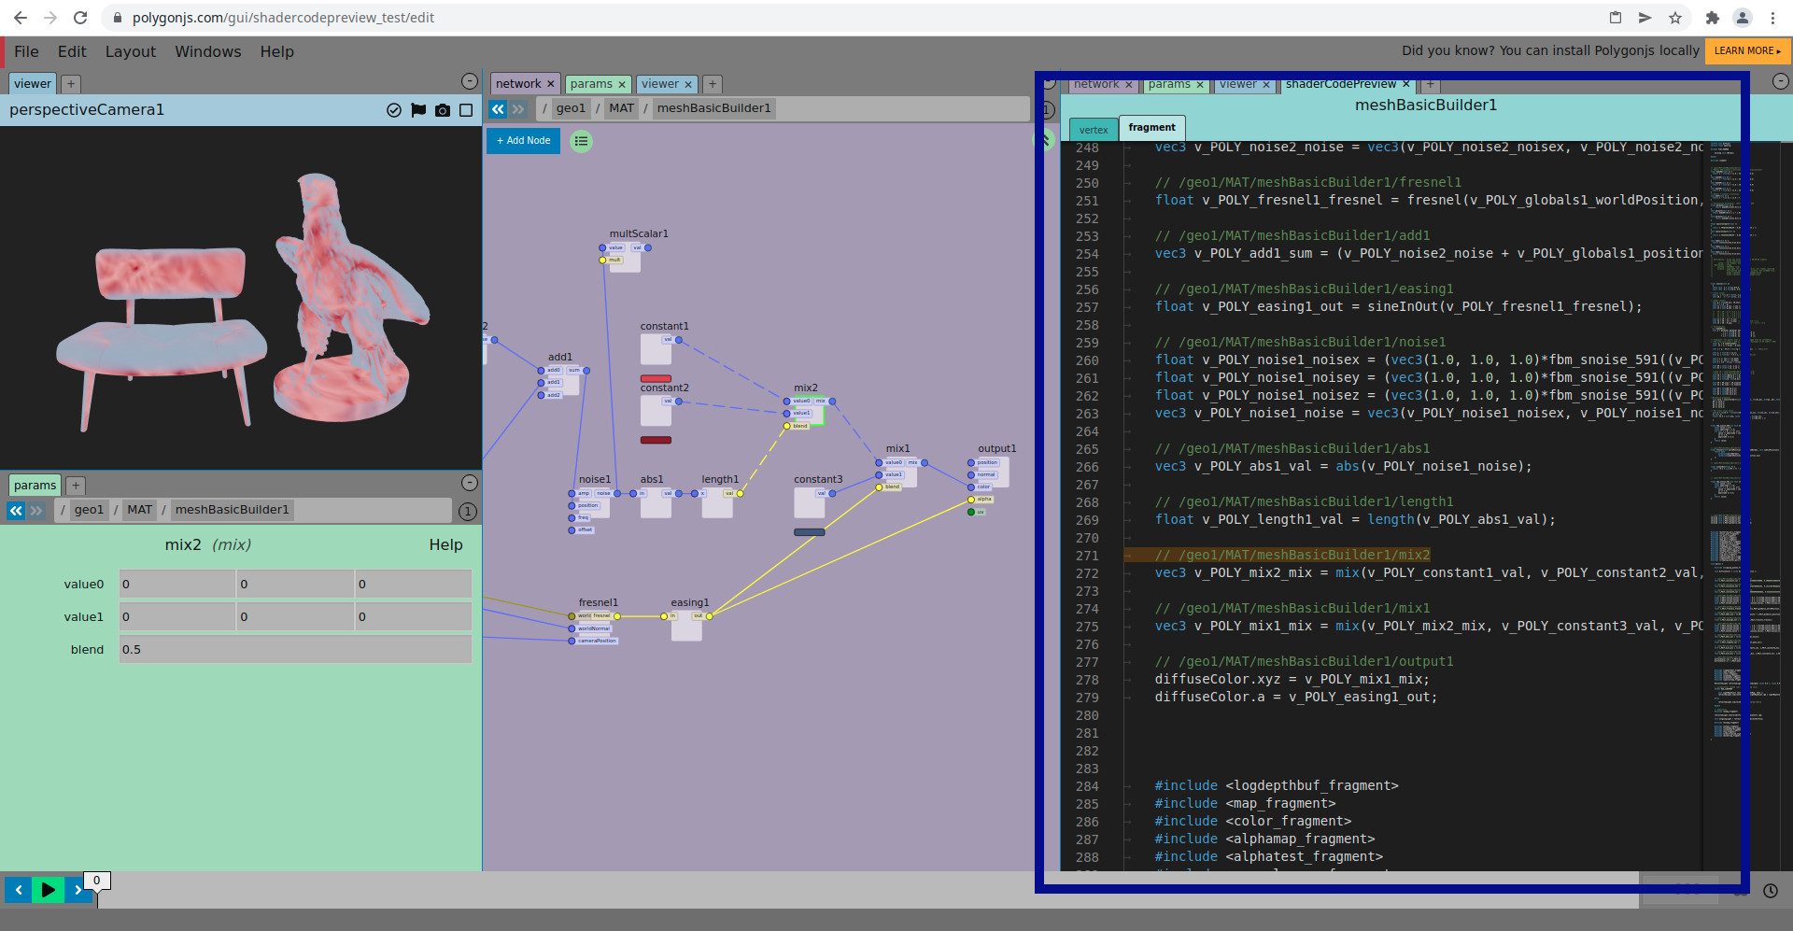Click the LEARN MORE button
Viewport: 1793px width, 931px height.
(x=1747, y=50)
